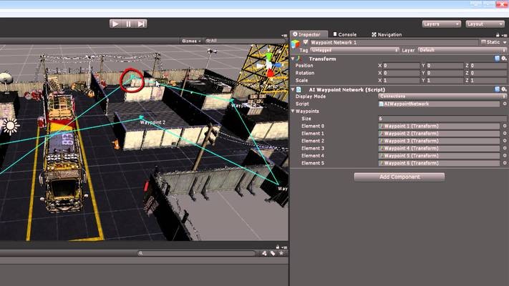Click the Waypoints Size input field
Viewport: 509px width, 286px height.
(441, 118)
